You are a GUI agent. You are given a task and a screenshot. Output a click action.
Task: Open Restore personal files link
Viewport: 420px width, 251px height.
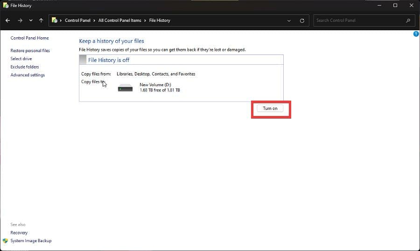point(30,50)
